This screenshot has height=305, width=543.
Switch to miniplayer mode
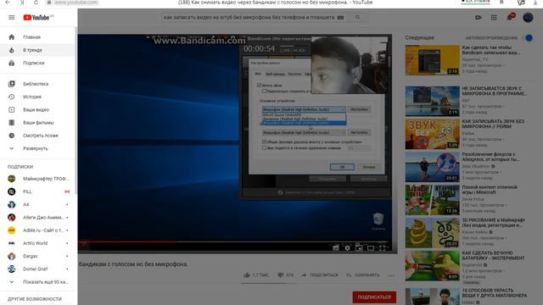point(359,247)
